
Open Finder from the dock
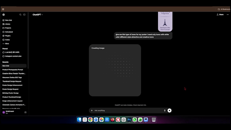click(79, 119)
